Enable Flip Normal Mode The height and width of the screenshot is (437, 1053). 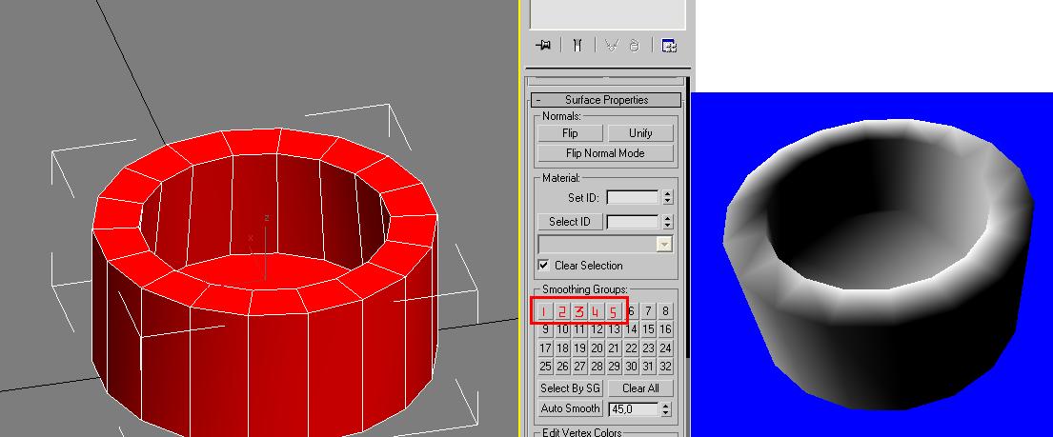(x=605, y=153)
